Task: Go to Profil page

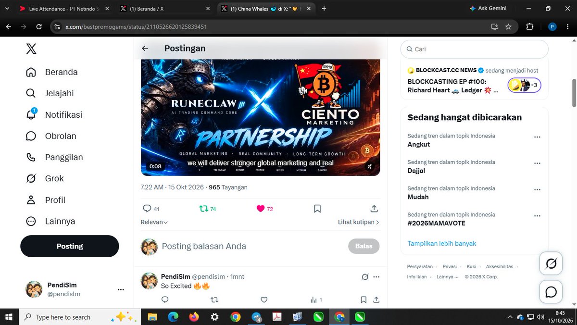Action: 46,200
